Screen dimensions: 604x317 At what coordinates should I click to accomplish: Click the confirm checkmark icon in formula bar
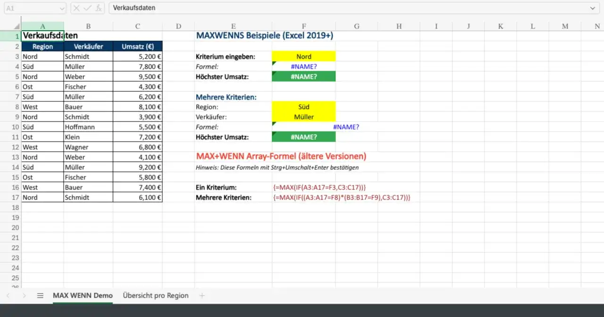coord(87,8)
